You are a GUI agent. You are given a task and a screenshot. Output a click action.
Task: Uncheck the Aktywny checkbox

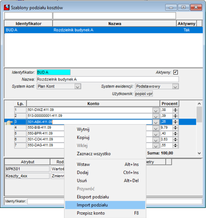[x=175, y=72]
